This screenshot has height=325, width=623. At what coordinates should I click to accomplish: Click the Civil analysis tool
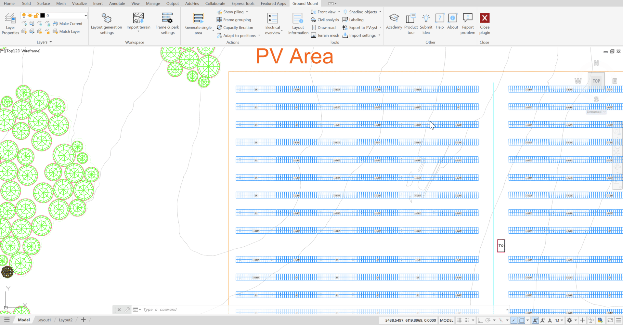pyautogui.click(x=325, y=20)
